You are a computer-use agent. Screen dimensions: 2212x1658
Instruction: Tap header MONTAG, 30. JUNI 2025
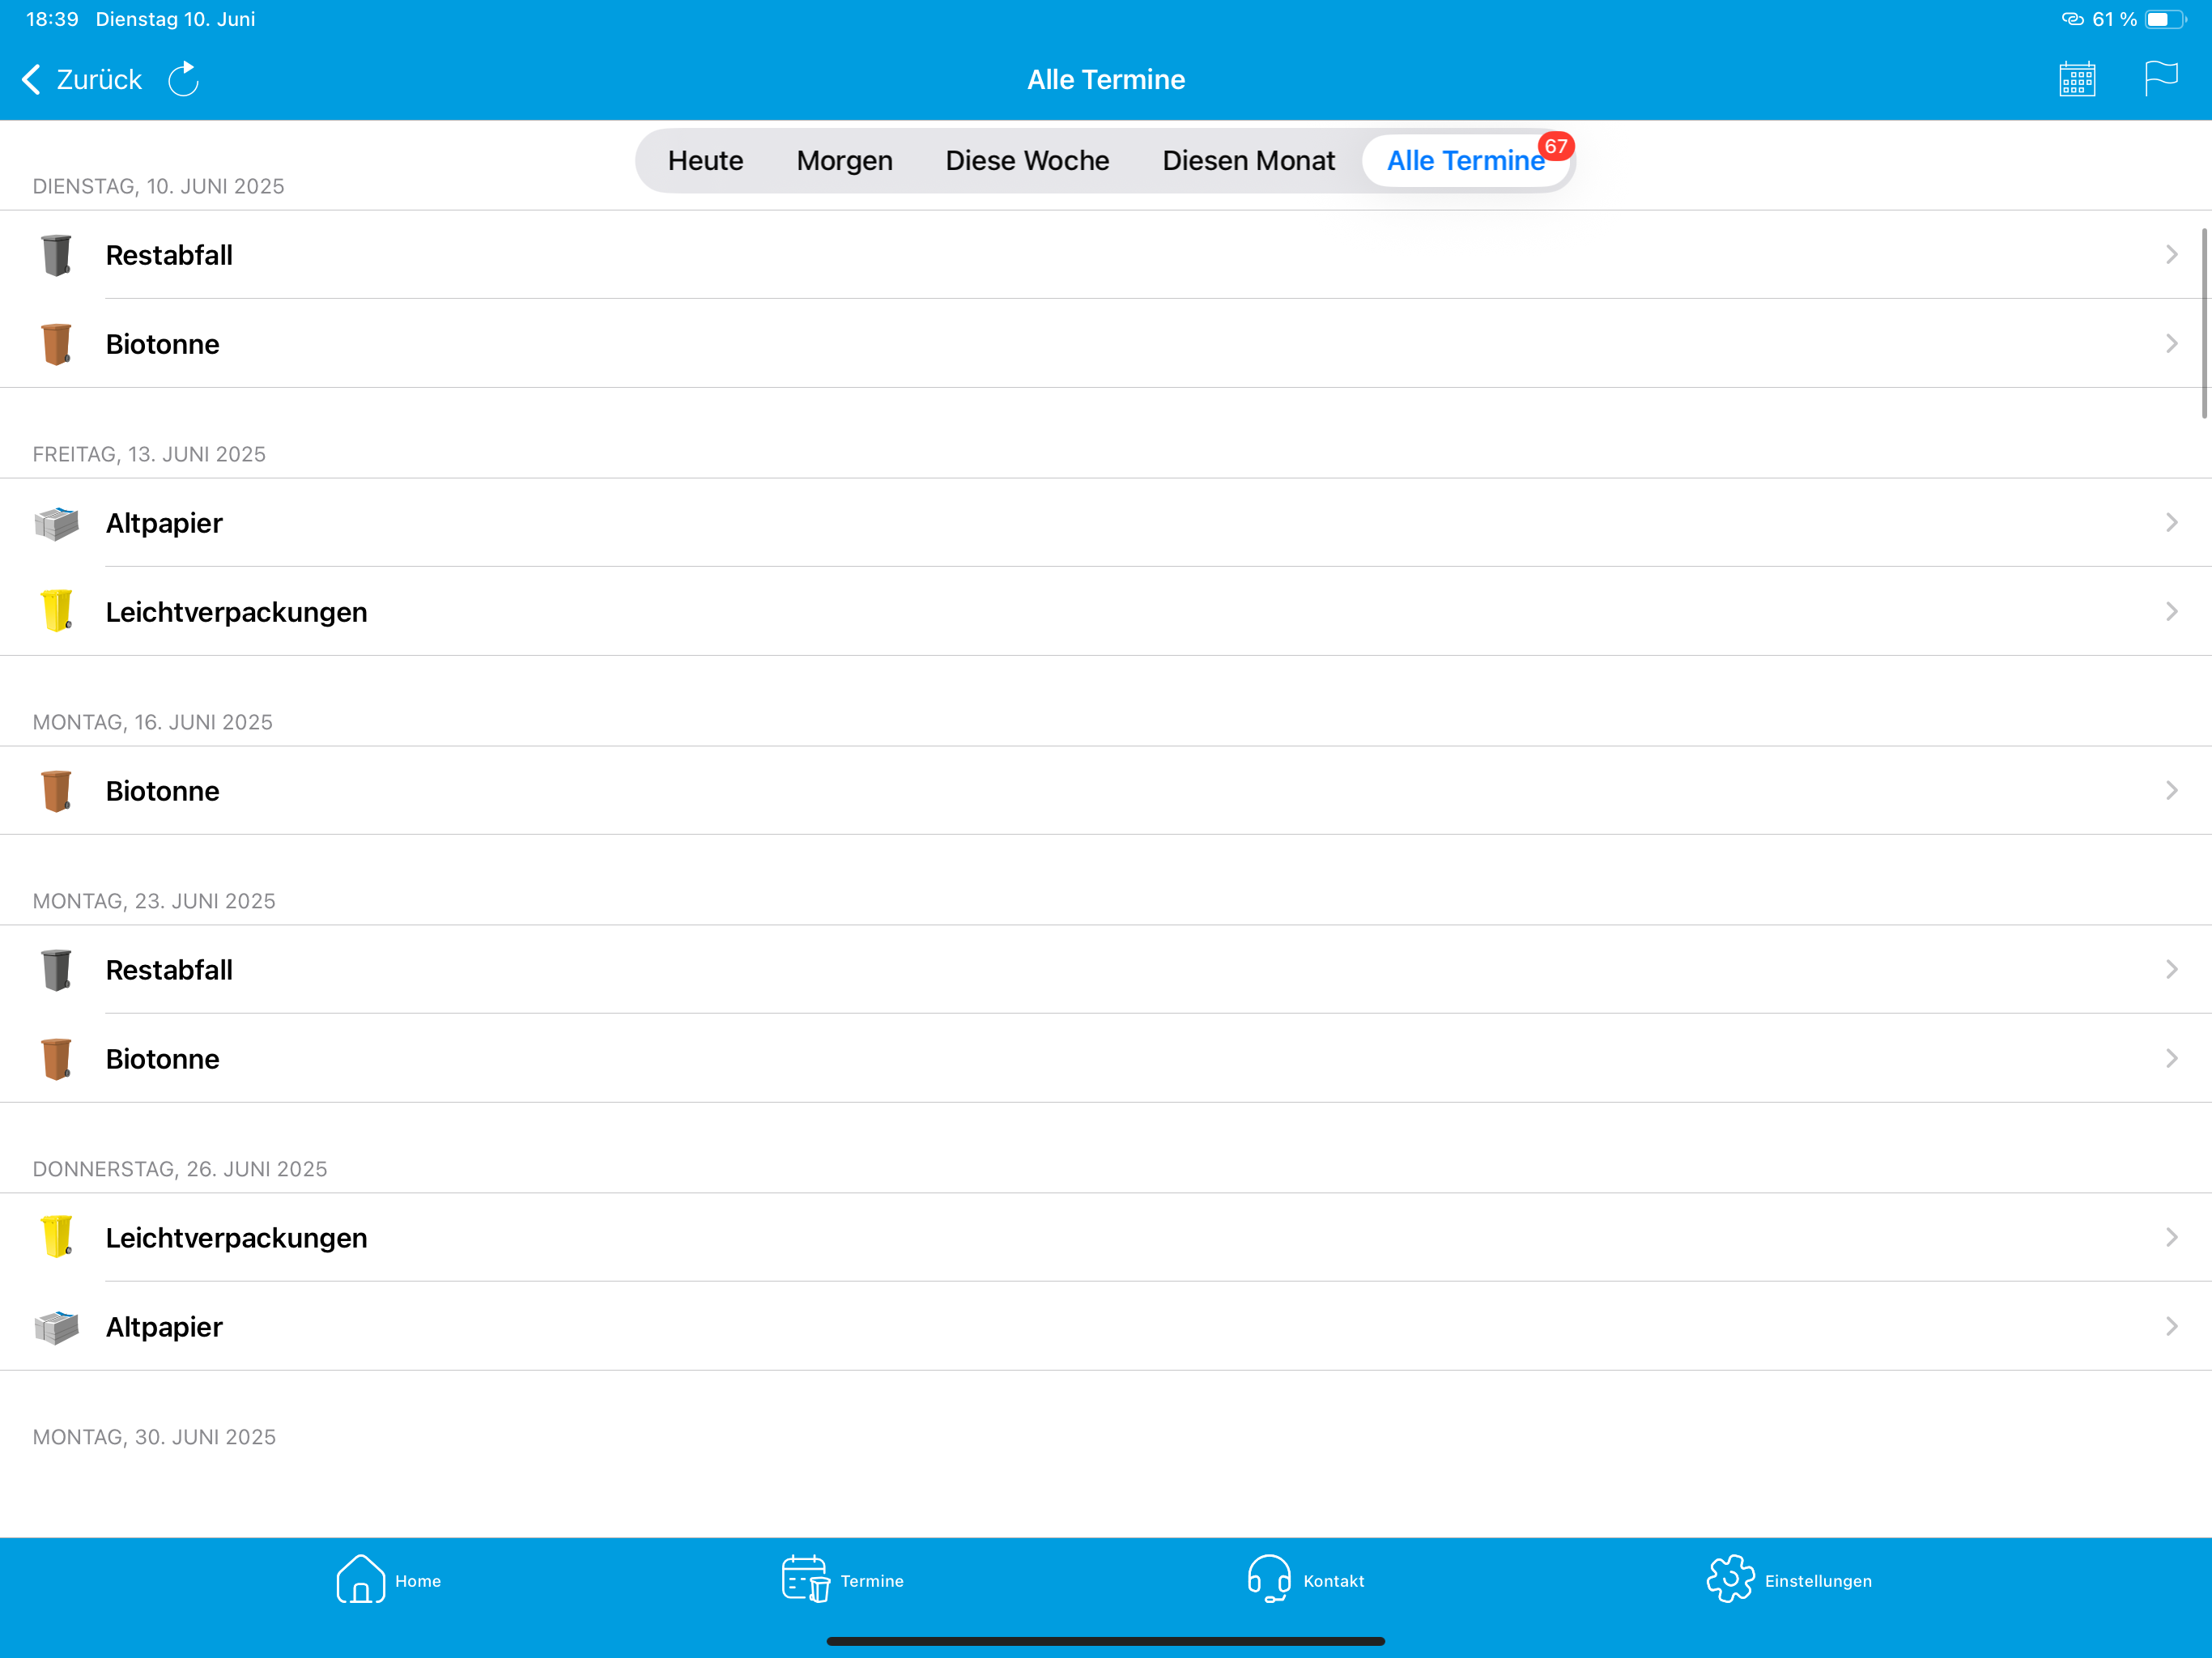[x=154, y=1437]
